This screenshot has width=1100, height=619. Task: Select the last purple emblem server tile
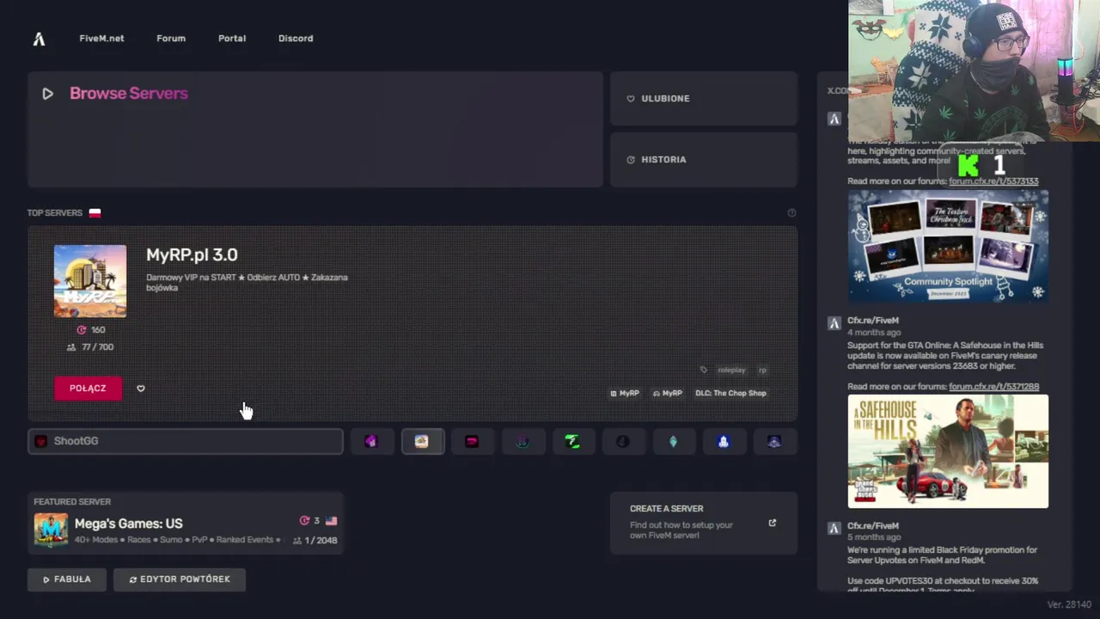(774, 441)
